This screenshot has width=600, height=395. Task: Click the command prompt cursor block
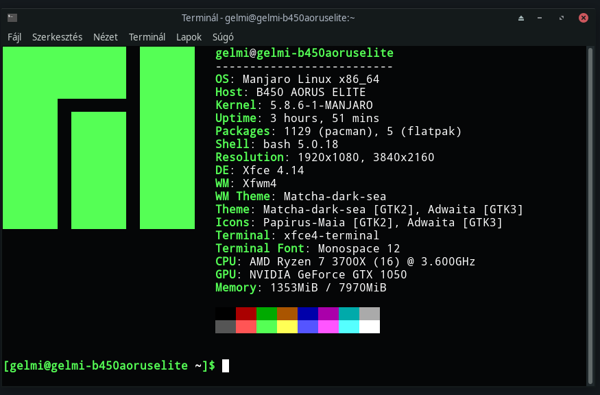[x=226, y=366]
